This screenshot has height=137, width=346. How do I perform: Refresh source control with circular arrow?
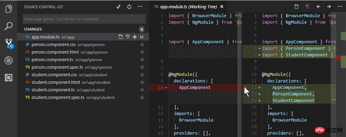[129, 7]
